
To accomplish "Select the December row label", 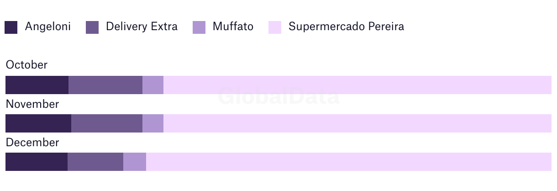I will tap(32, 143).
